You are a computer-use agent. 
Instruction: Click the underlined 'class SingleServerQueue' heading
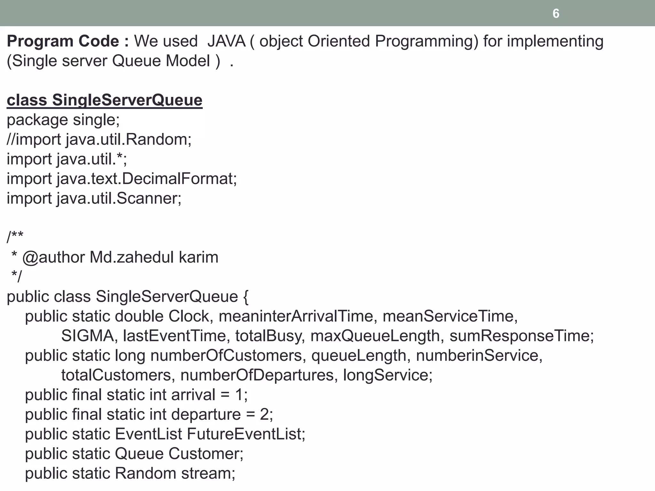point(105,100)
